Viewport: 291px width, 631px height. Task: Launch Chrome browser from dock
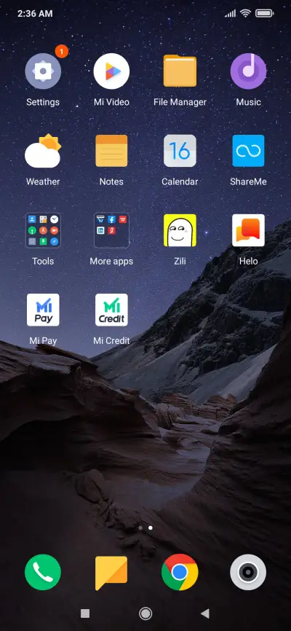pos(180,572)
